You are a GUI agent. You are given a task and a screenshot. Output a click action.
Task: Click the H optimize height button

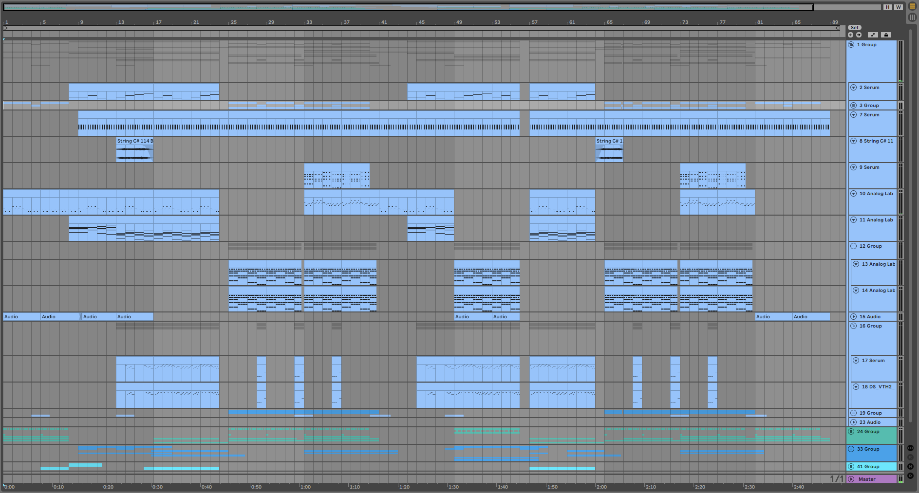click(x=887, y=7)
